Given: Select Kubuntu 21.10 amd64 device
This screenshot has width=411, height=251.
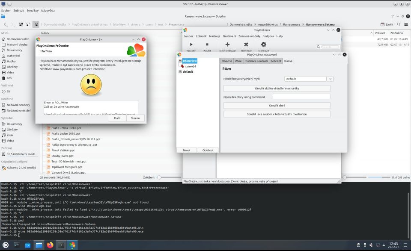Looking at the screenshot, I should 21,168.
